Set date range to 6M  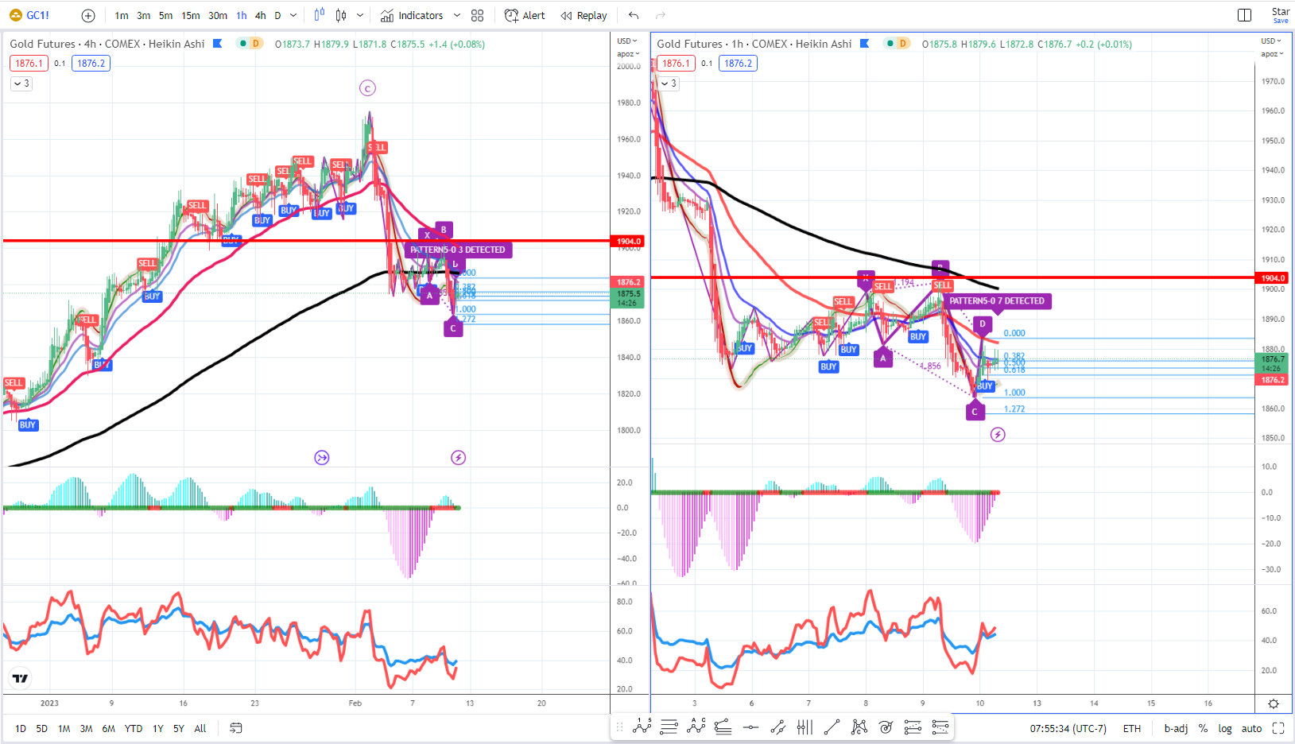[109, 728]
